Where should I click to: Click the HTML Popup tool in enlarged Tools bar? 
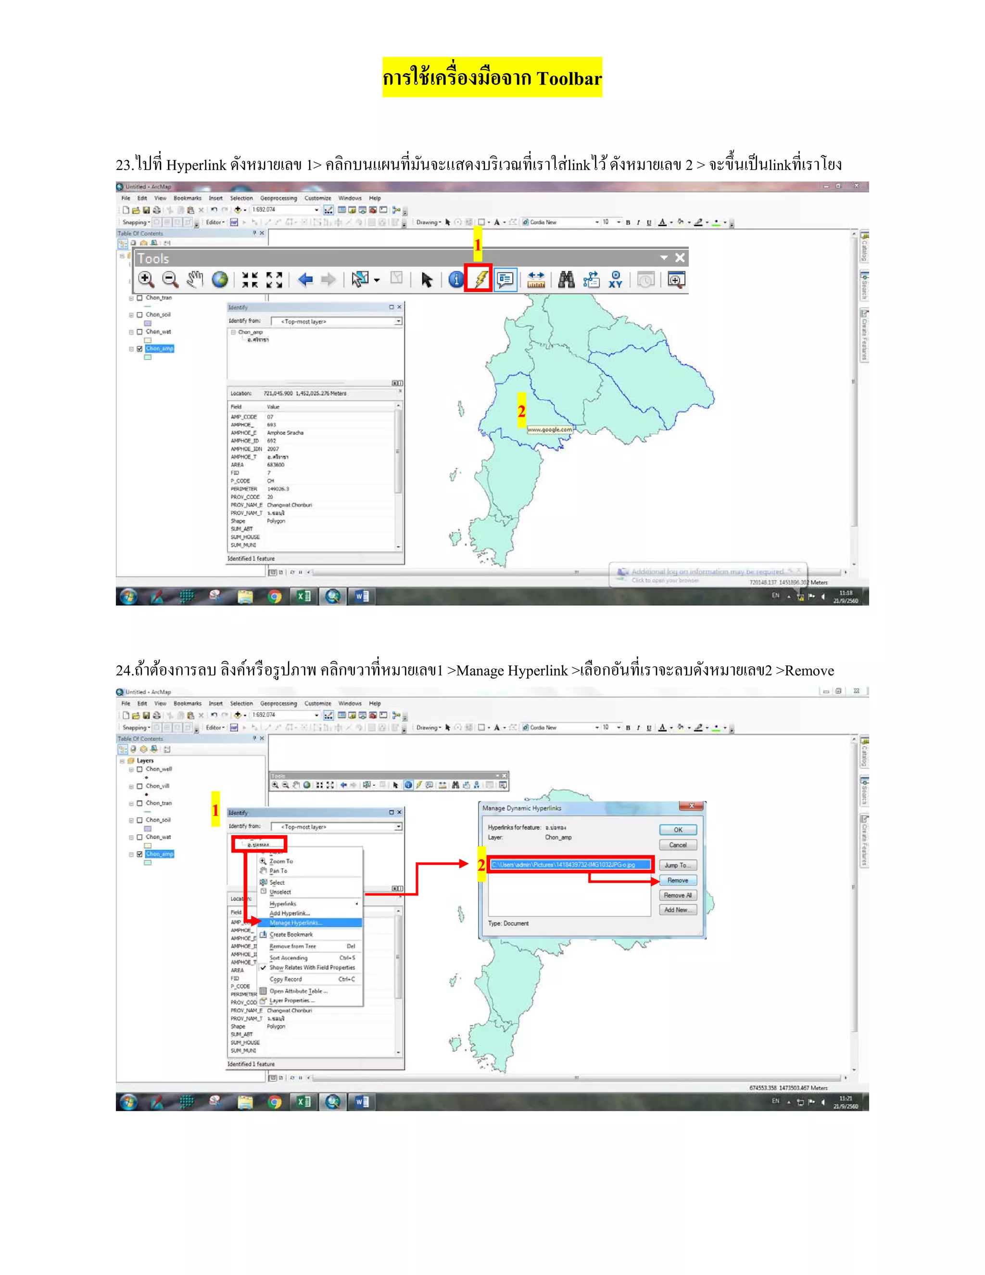[505, 280]
